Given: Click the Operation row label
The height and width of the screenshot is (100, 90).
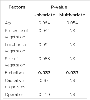Looking at the screenshot, I should [x=14, y=95].
